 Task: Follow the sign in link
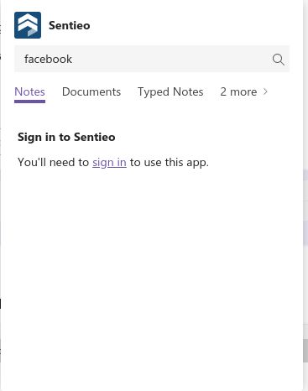click(x=109, y=163)
